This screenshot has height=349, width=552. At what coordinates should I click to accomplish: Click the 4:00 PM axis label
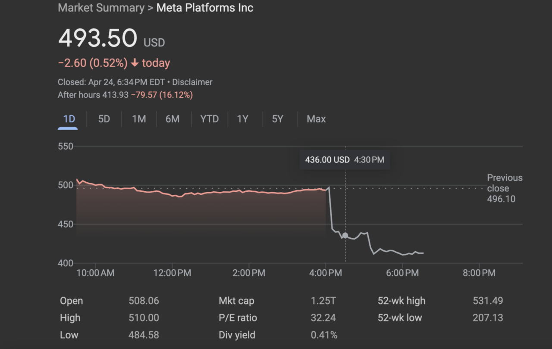coord(326,273)
